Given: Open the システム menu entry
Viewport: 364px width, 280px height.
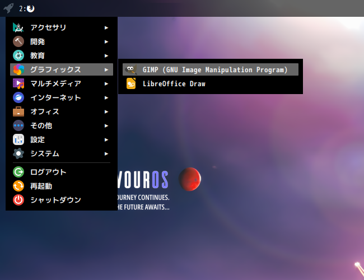Looking at the screenshot, I should point(62,153).
